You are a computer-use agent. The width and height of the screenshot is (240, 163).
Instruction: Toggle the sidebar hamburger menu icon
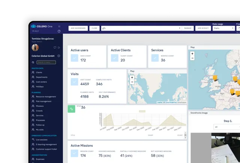(x=59, y=27)
